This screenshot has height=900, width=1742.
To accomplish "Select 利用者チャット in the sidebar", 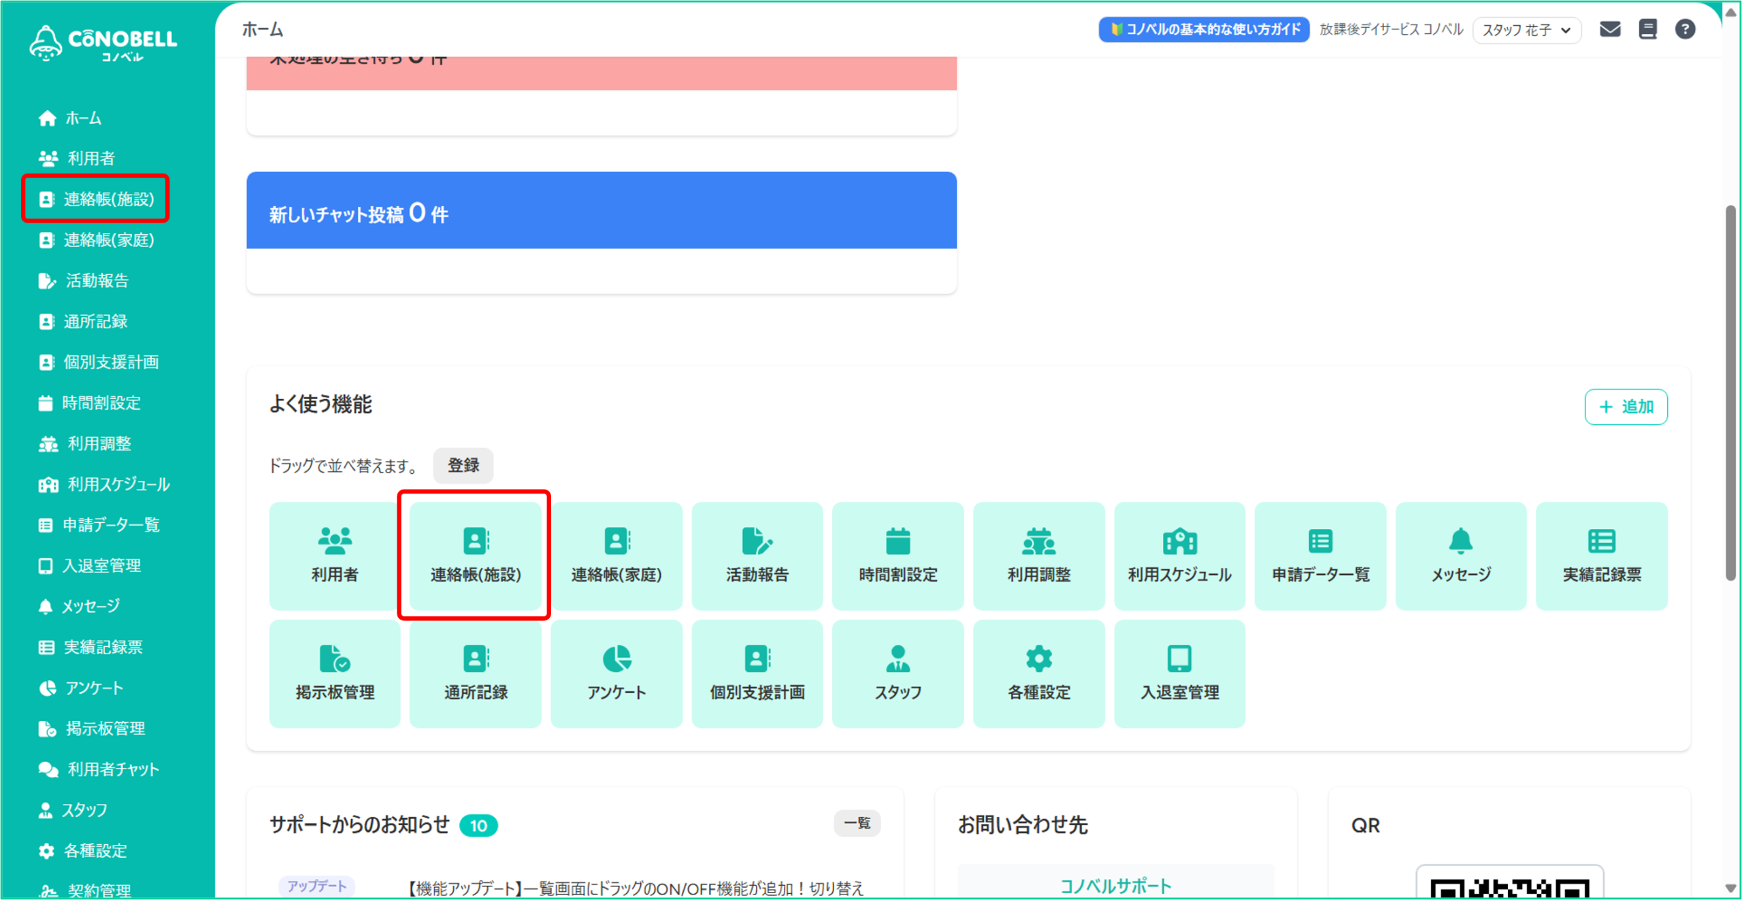I will pos(113,769).
